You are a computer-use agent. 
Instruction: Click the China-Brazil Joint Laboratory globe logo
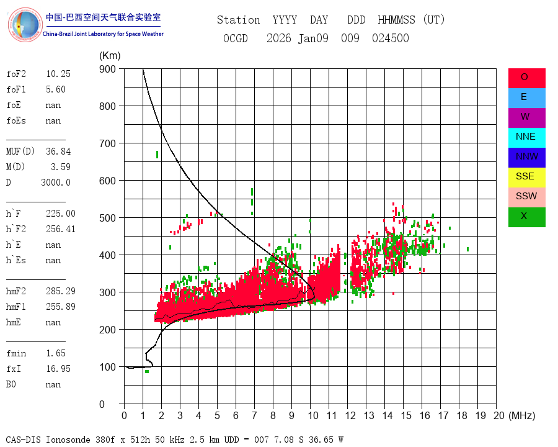(x=25, y=25)
